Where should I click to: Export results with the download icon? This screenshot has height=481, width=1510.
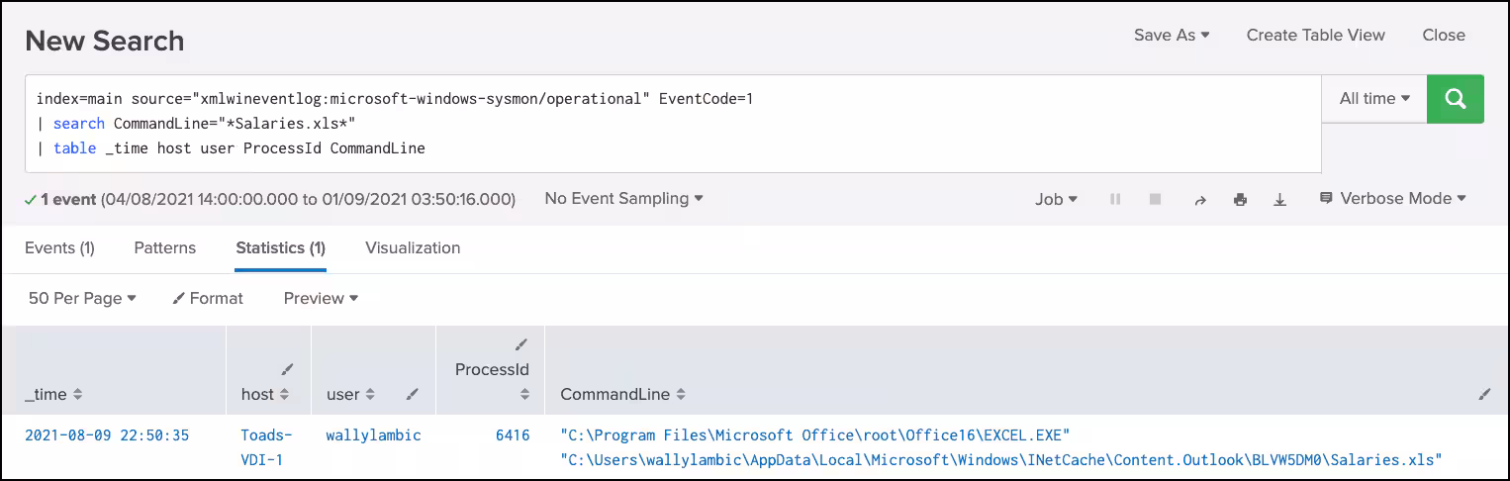click(x=1279, y=199)
